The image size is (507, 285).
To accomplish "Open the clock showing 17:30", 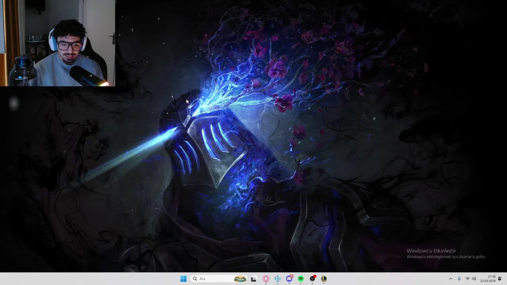I will (x=488, y=279).
